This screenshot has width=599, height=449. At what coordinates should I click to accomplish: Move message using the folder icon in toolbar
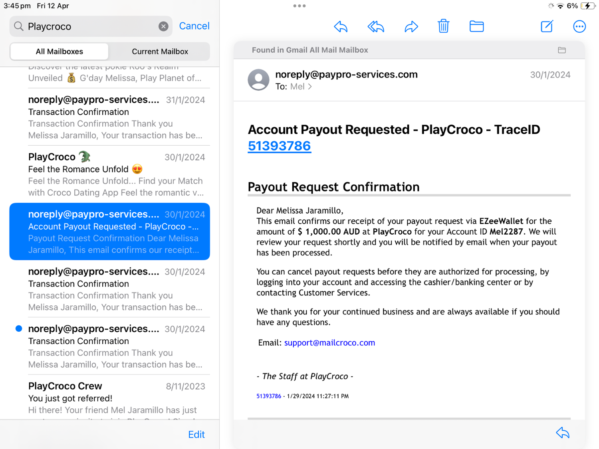click(x=476, y=26)
